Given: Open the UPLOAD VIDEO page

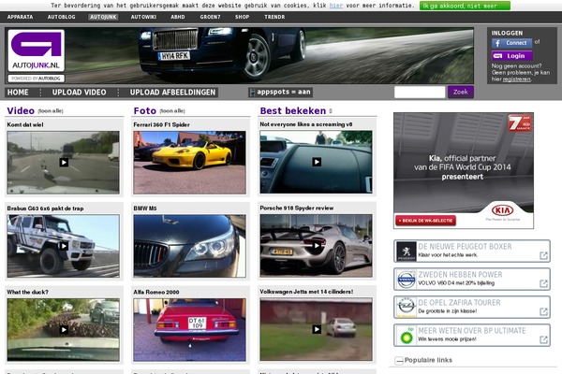Looking at the screenshot, I should pyautogui.click(x=80, y=93).
